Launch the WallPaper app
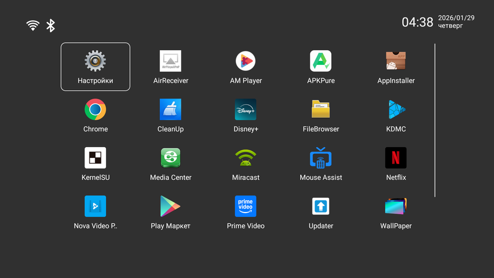Screen dimensions: 494x278 396,206
